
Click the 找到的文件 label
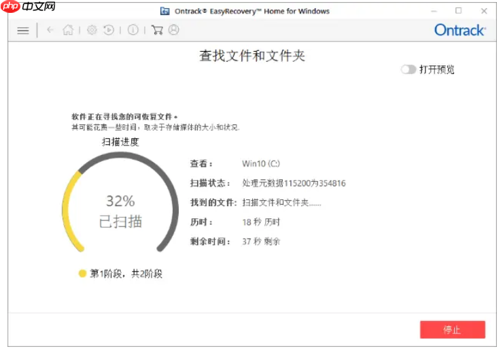click(x=213, y=203)
